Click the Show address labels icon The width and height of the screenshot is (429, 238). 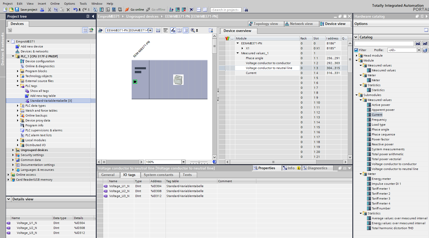click(158, 30)
